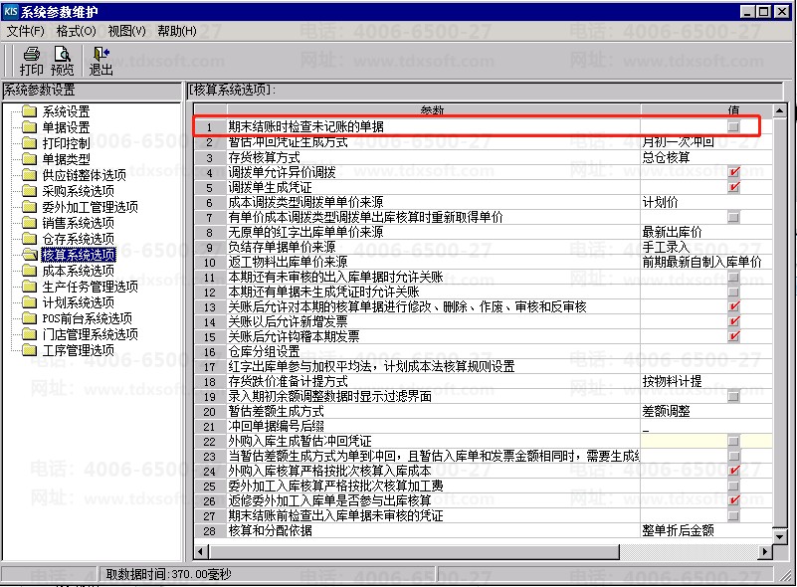Open Preview (预览) from the toolbar

(63, 55)
